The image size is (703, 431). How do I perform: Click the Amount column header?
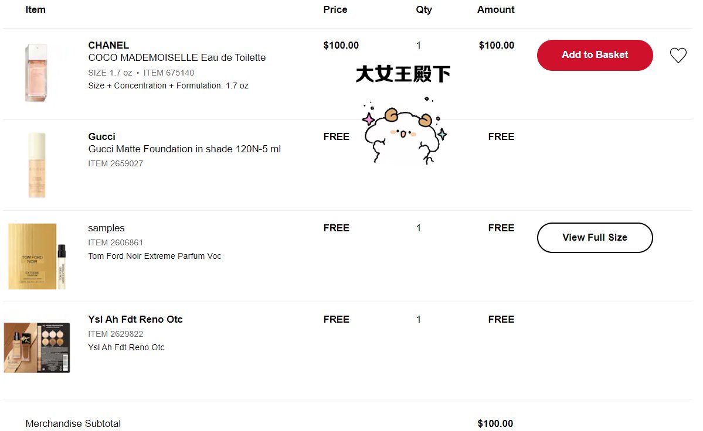click(x=495, y=9)
